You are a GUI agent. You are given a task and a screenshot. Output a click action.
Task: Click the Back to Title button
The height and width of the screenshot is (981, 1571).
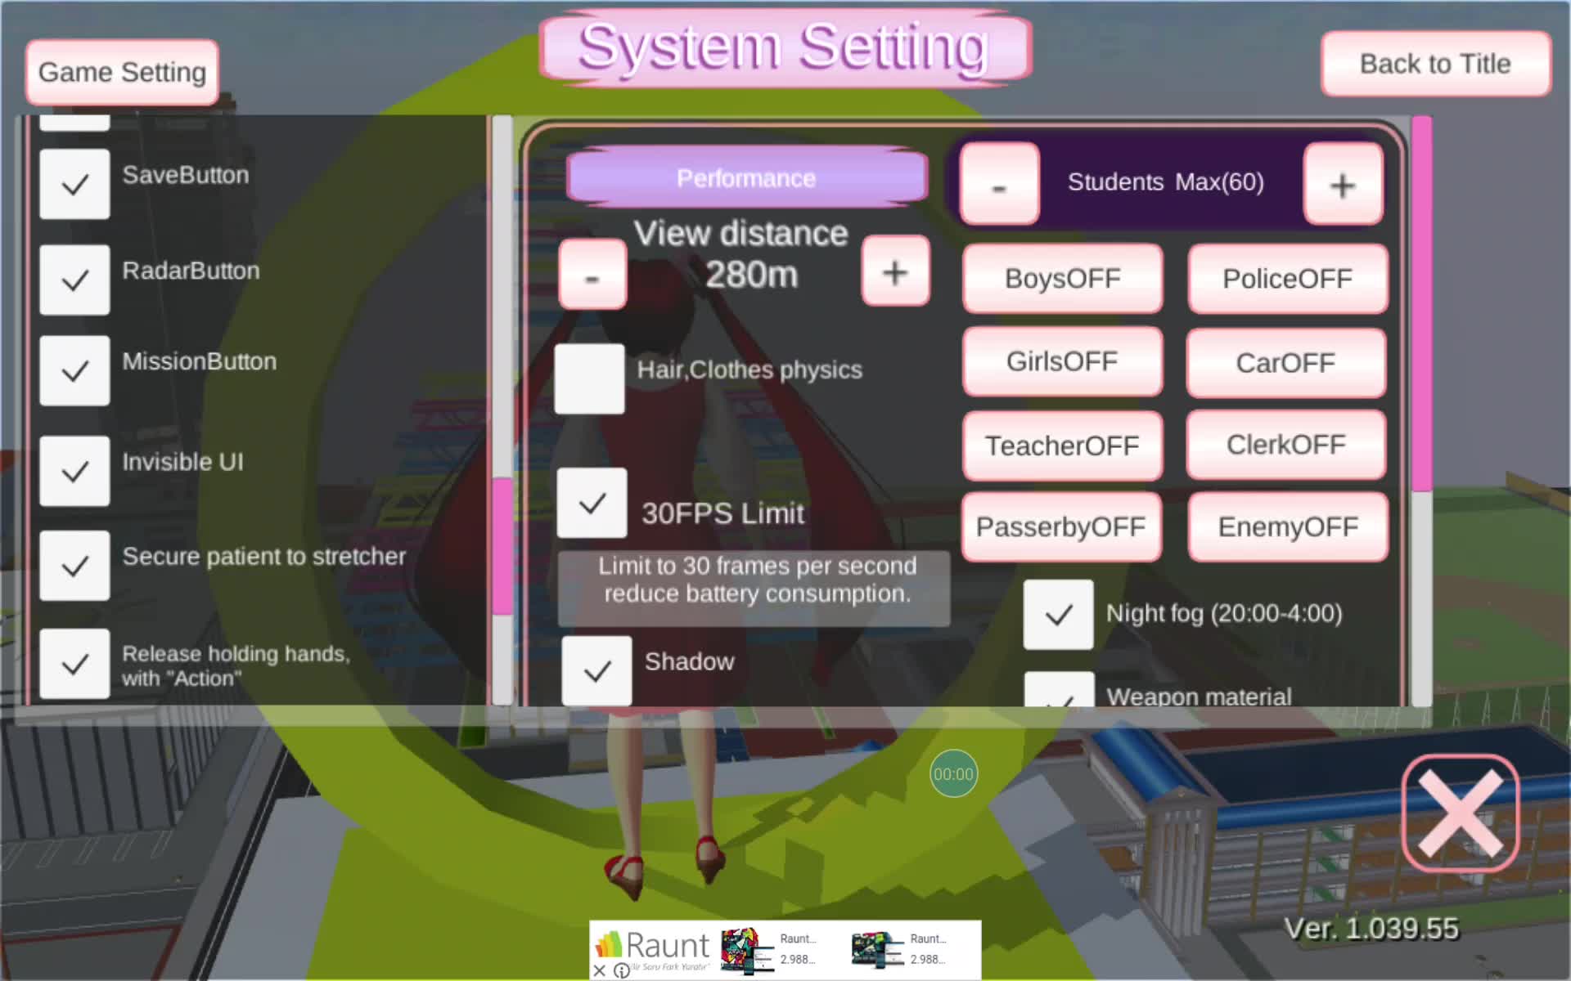point(1435,64)
